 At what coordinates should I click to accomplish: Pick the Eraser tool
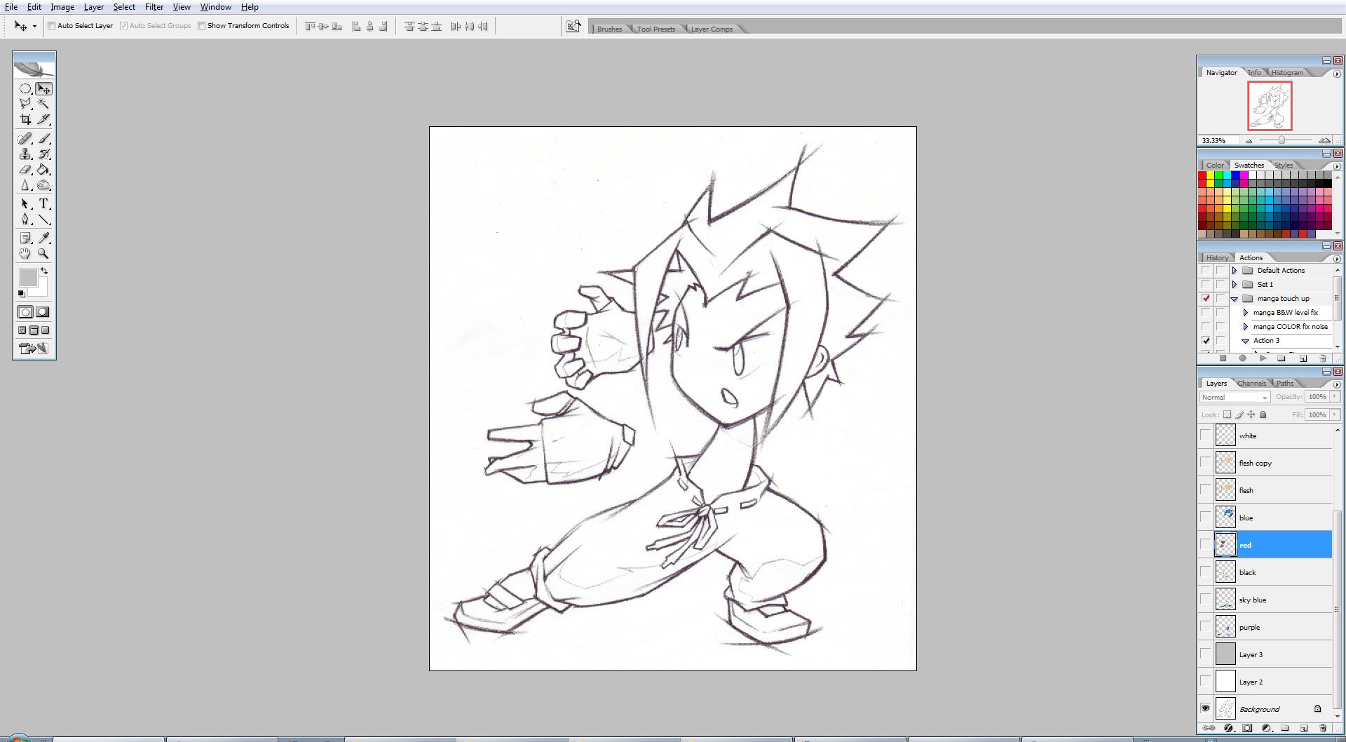[25, 170]
